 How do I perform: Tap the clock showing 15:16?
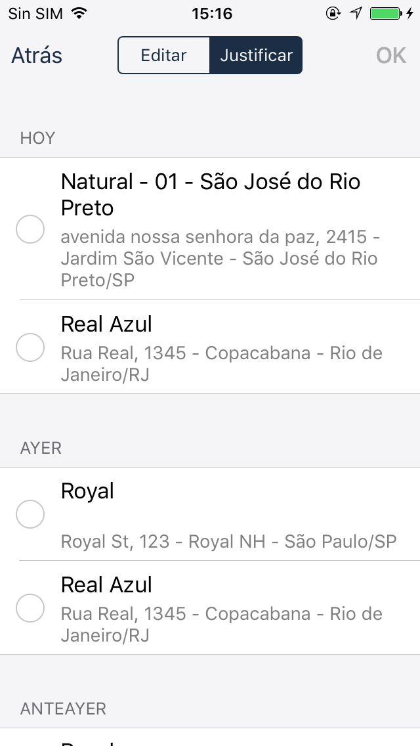click(x=210, y=13)
